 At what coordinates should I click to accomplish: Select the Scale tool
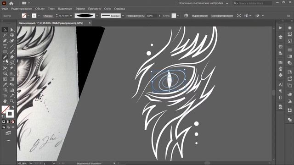click(x=12, y=62)
